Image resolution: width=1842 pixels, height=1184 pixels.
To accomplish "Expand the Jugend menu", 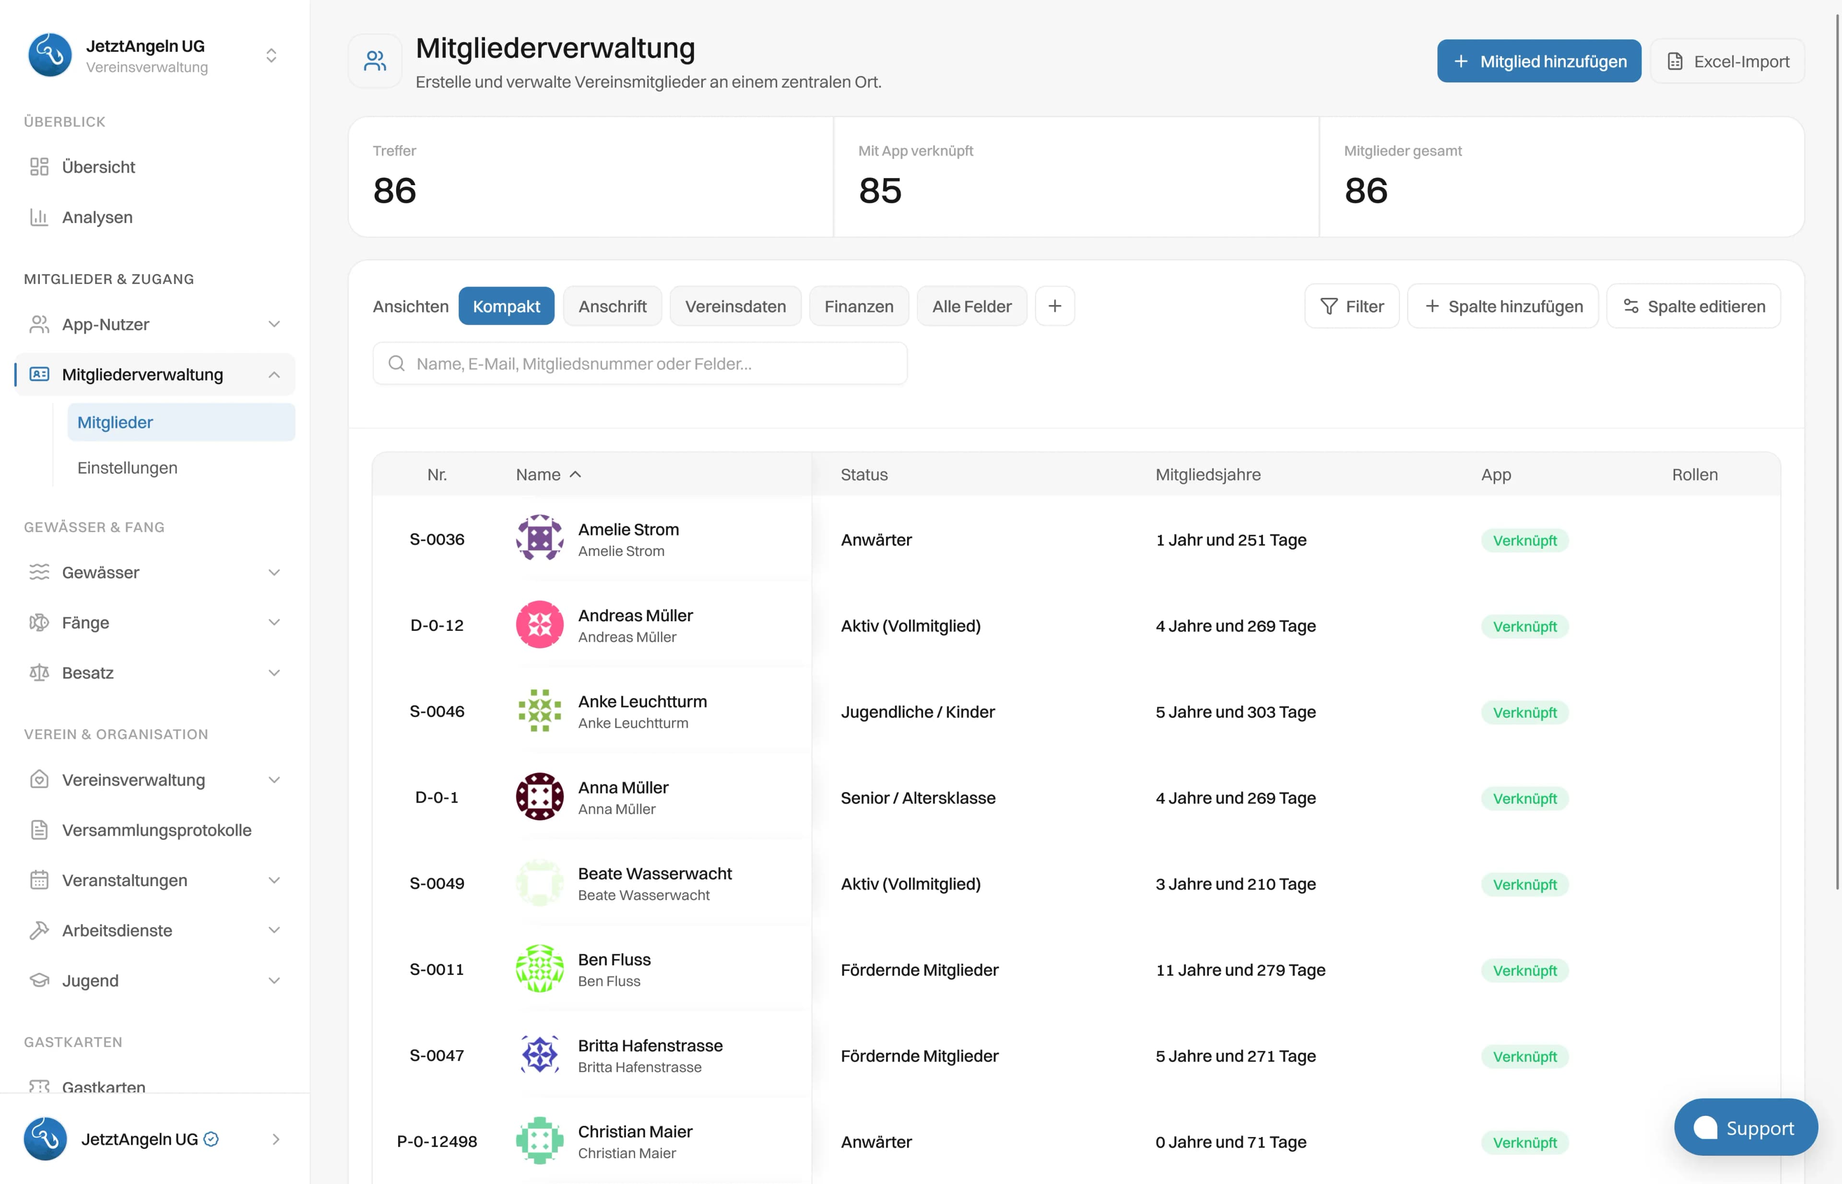I will (x=274, y=980).
